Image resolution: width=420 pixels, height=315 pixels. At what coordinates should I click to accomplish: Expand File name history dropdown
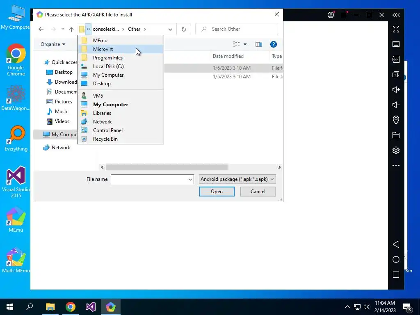tap(190, 180)
